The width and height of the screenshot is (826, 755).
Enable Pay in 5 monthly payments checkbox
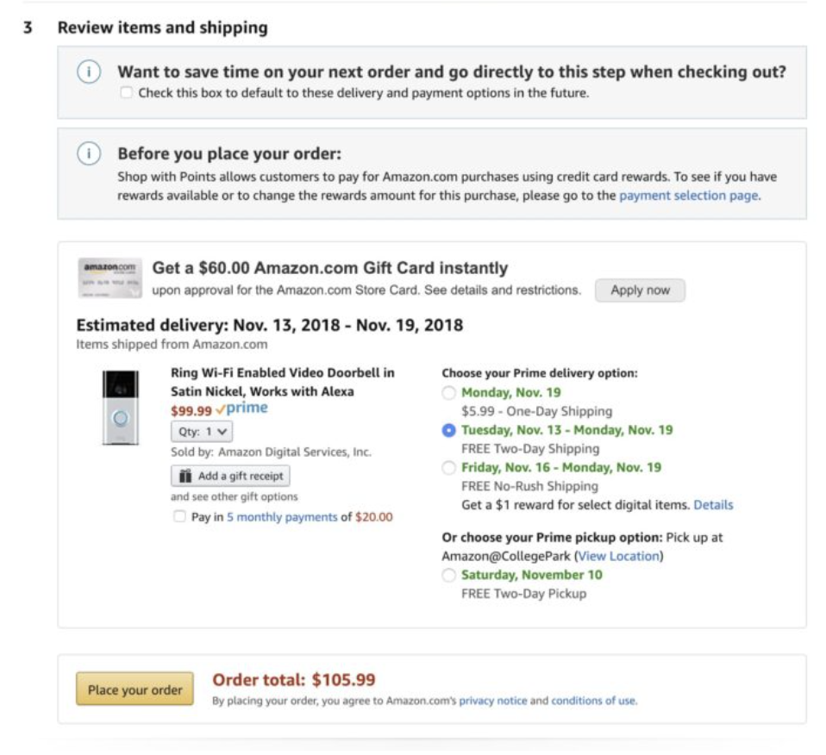click(179, 517)
